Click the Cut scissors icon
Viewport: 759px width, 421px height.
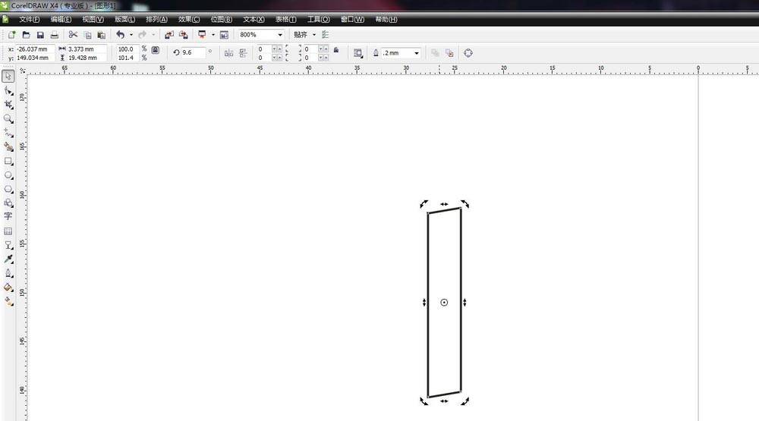point(73,35)
